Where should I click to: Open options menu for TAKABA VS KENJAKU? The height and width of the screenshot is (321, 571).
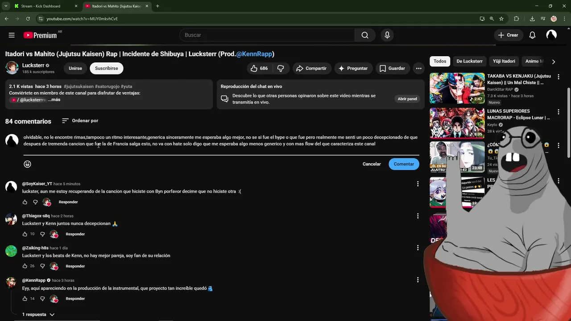[x=558, y=77]
